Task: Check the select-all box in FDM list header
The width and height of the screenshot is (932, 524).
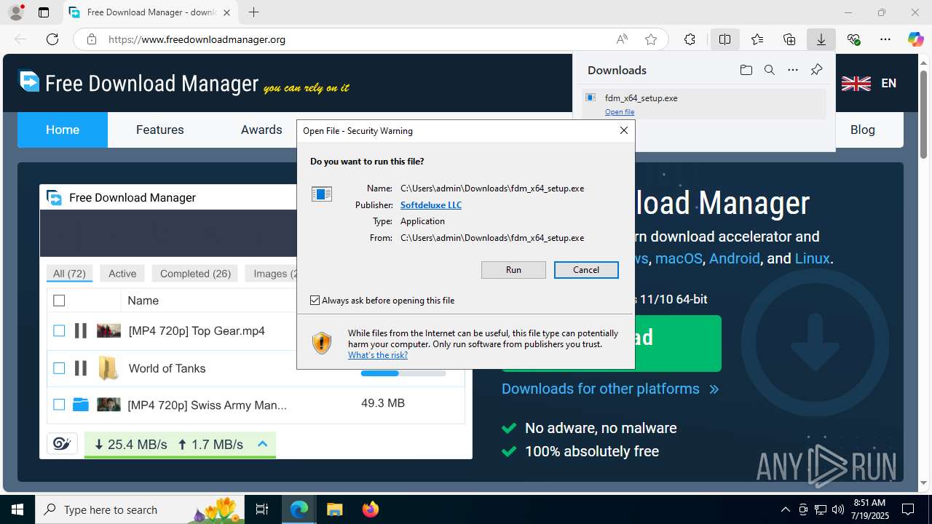Action: [x=59, y=301]
